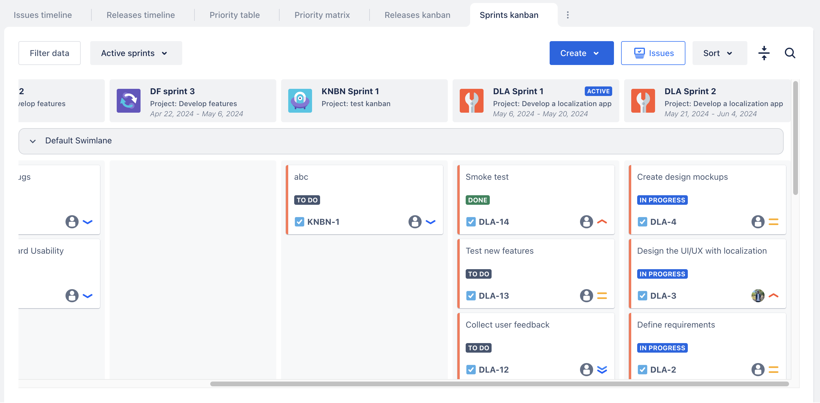Toggle the DLA-4 task checkbox

642,222
